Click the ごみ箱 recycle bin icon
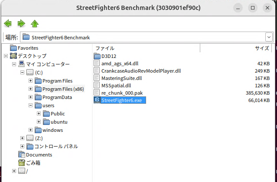 (22, 163)
